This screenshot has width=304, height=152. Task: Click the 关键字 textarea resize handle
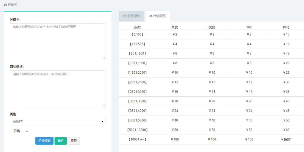point(104,59)
